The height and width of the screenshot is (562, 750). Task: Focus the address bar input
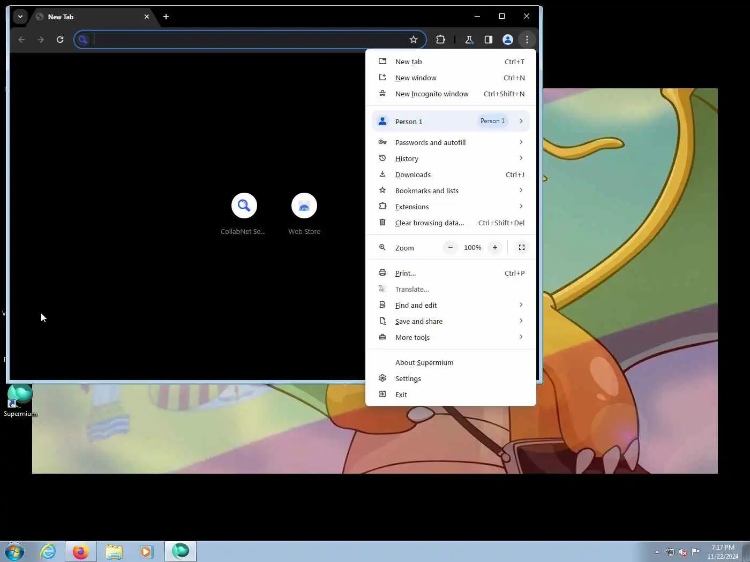[x=249, y=40]
